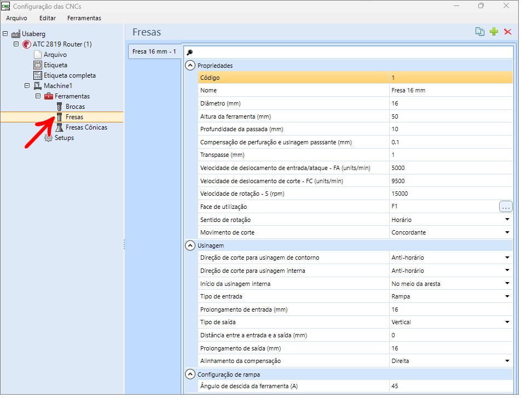The width and height of the screenshot is (521, 398).
Task: Open the Editar menu
Action: point(48,18)
